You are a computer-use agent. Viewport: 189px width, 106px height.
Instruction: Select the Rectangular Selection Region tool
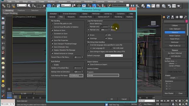(39, 6)
